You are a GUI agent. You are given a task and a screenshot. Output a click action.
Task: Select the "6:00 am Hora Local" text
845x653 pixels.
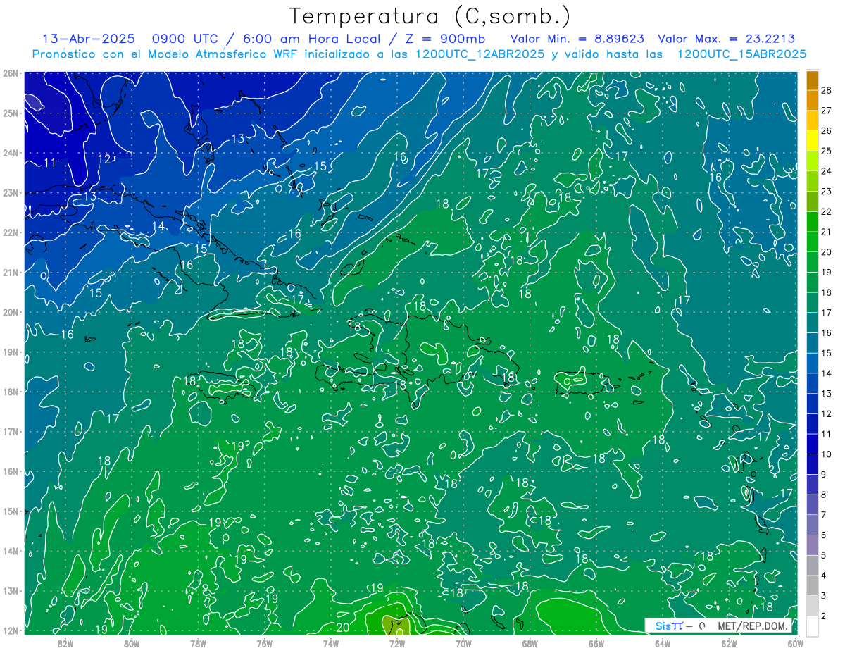tap(311, 39)
